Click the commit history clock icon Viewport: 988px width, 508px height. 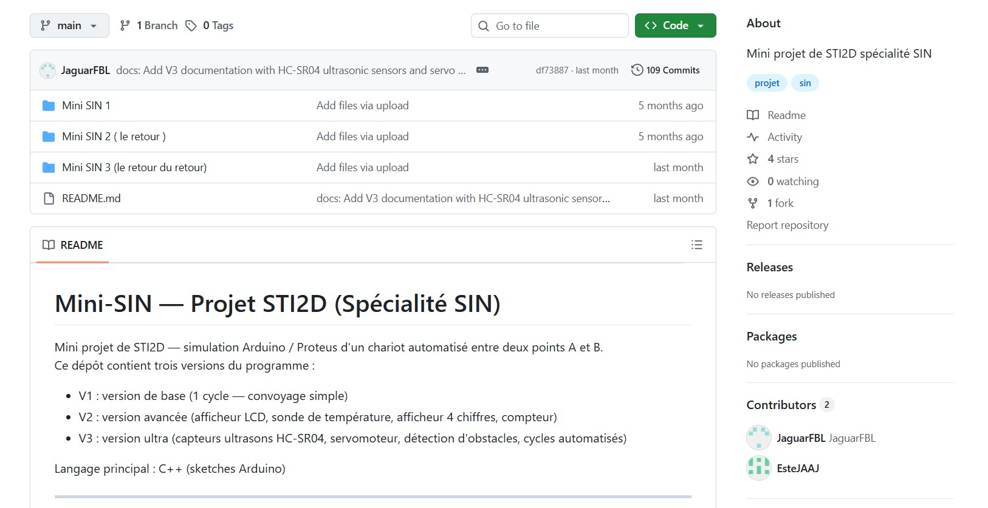coord(637,70)
